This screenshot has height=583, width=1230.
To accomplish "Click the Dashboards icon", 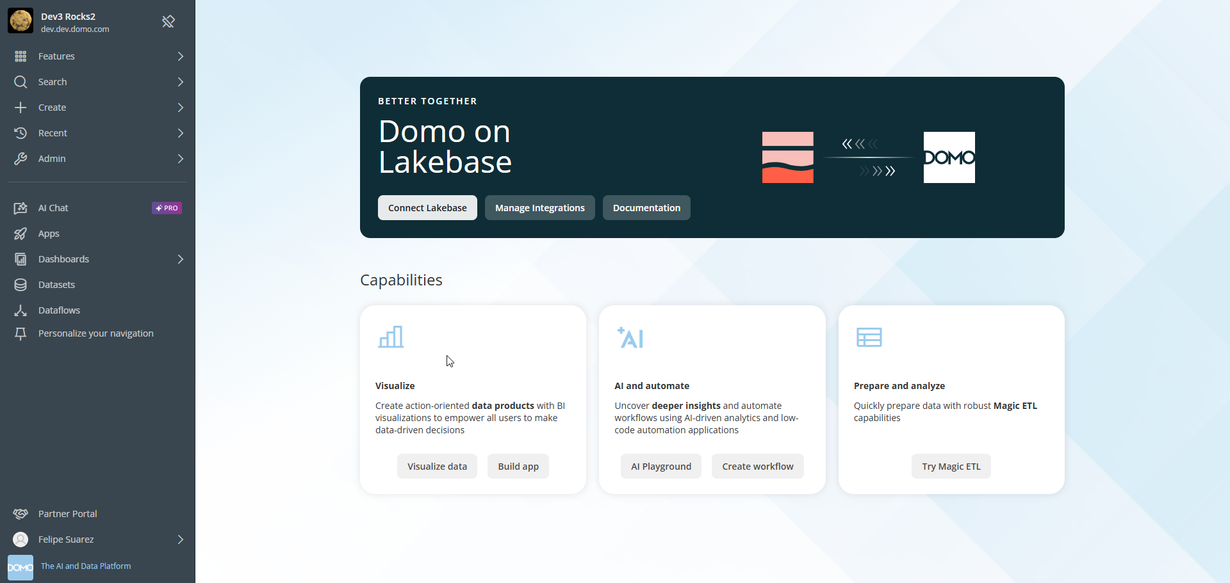I will point(20,259).
